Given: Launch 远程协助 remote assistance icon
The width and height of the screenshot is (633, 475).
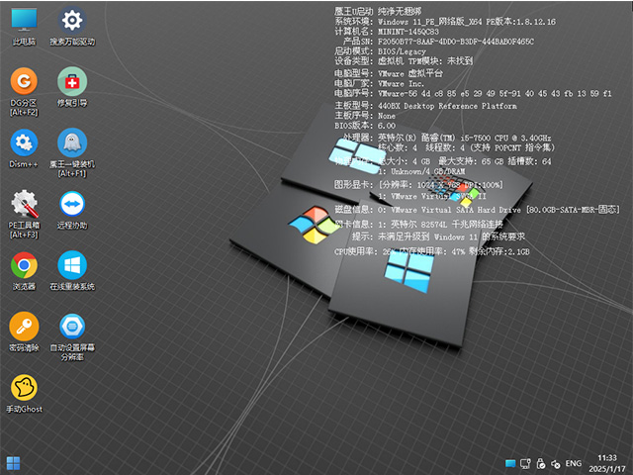Looking at the screenshot, I should click(72, 211).
